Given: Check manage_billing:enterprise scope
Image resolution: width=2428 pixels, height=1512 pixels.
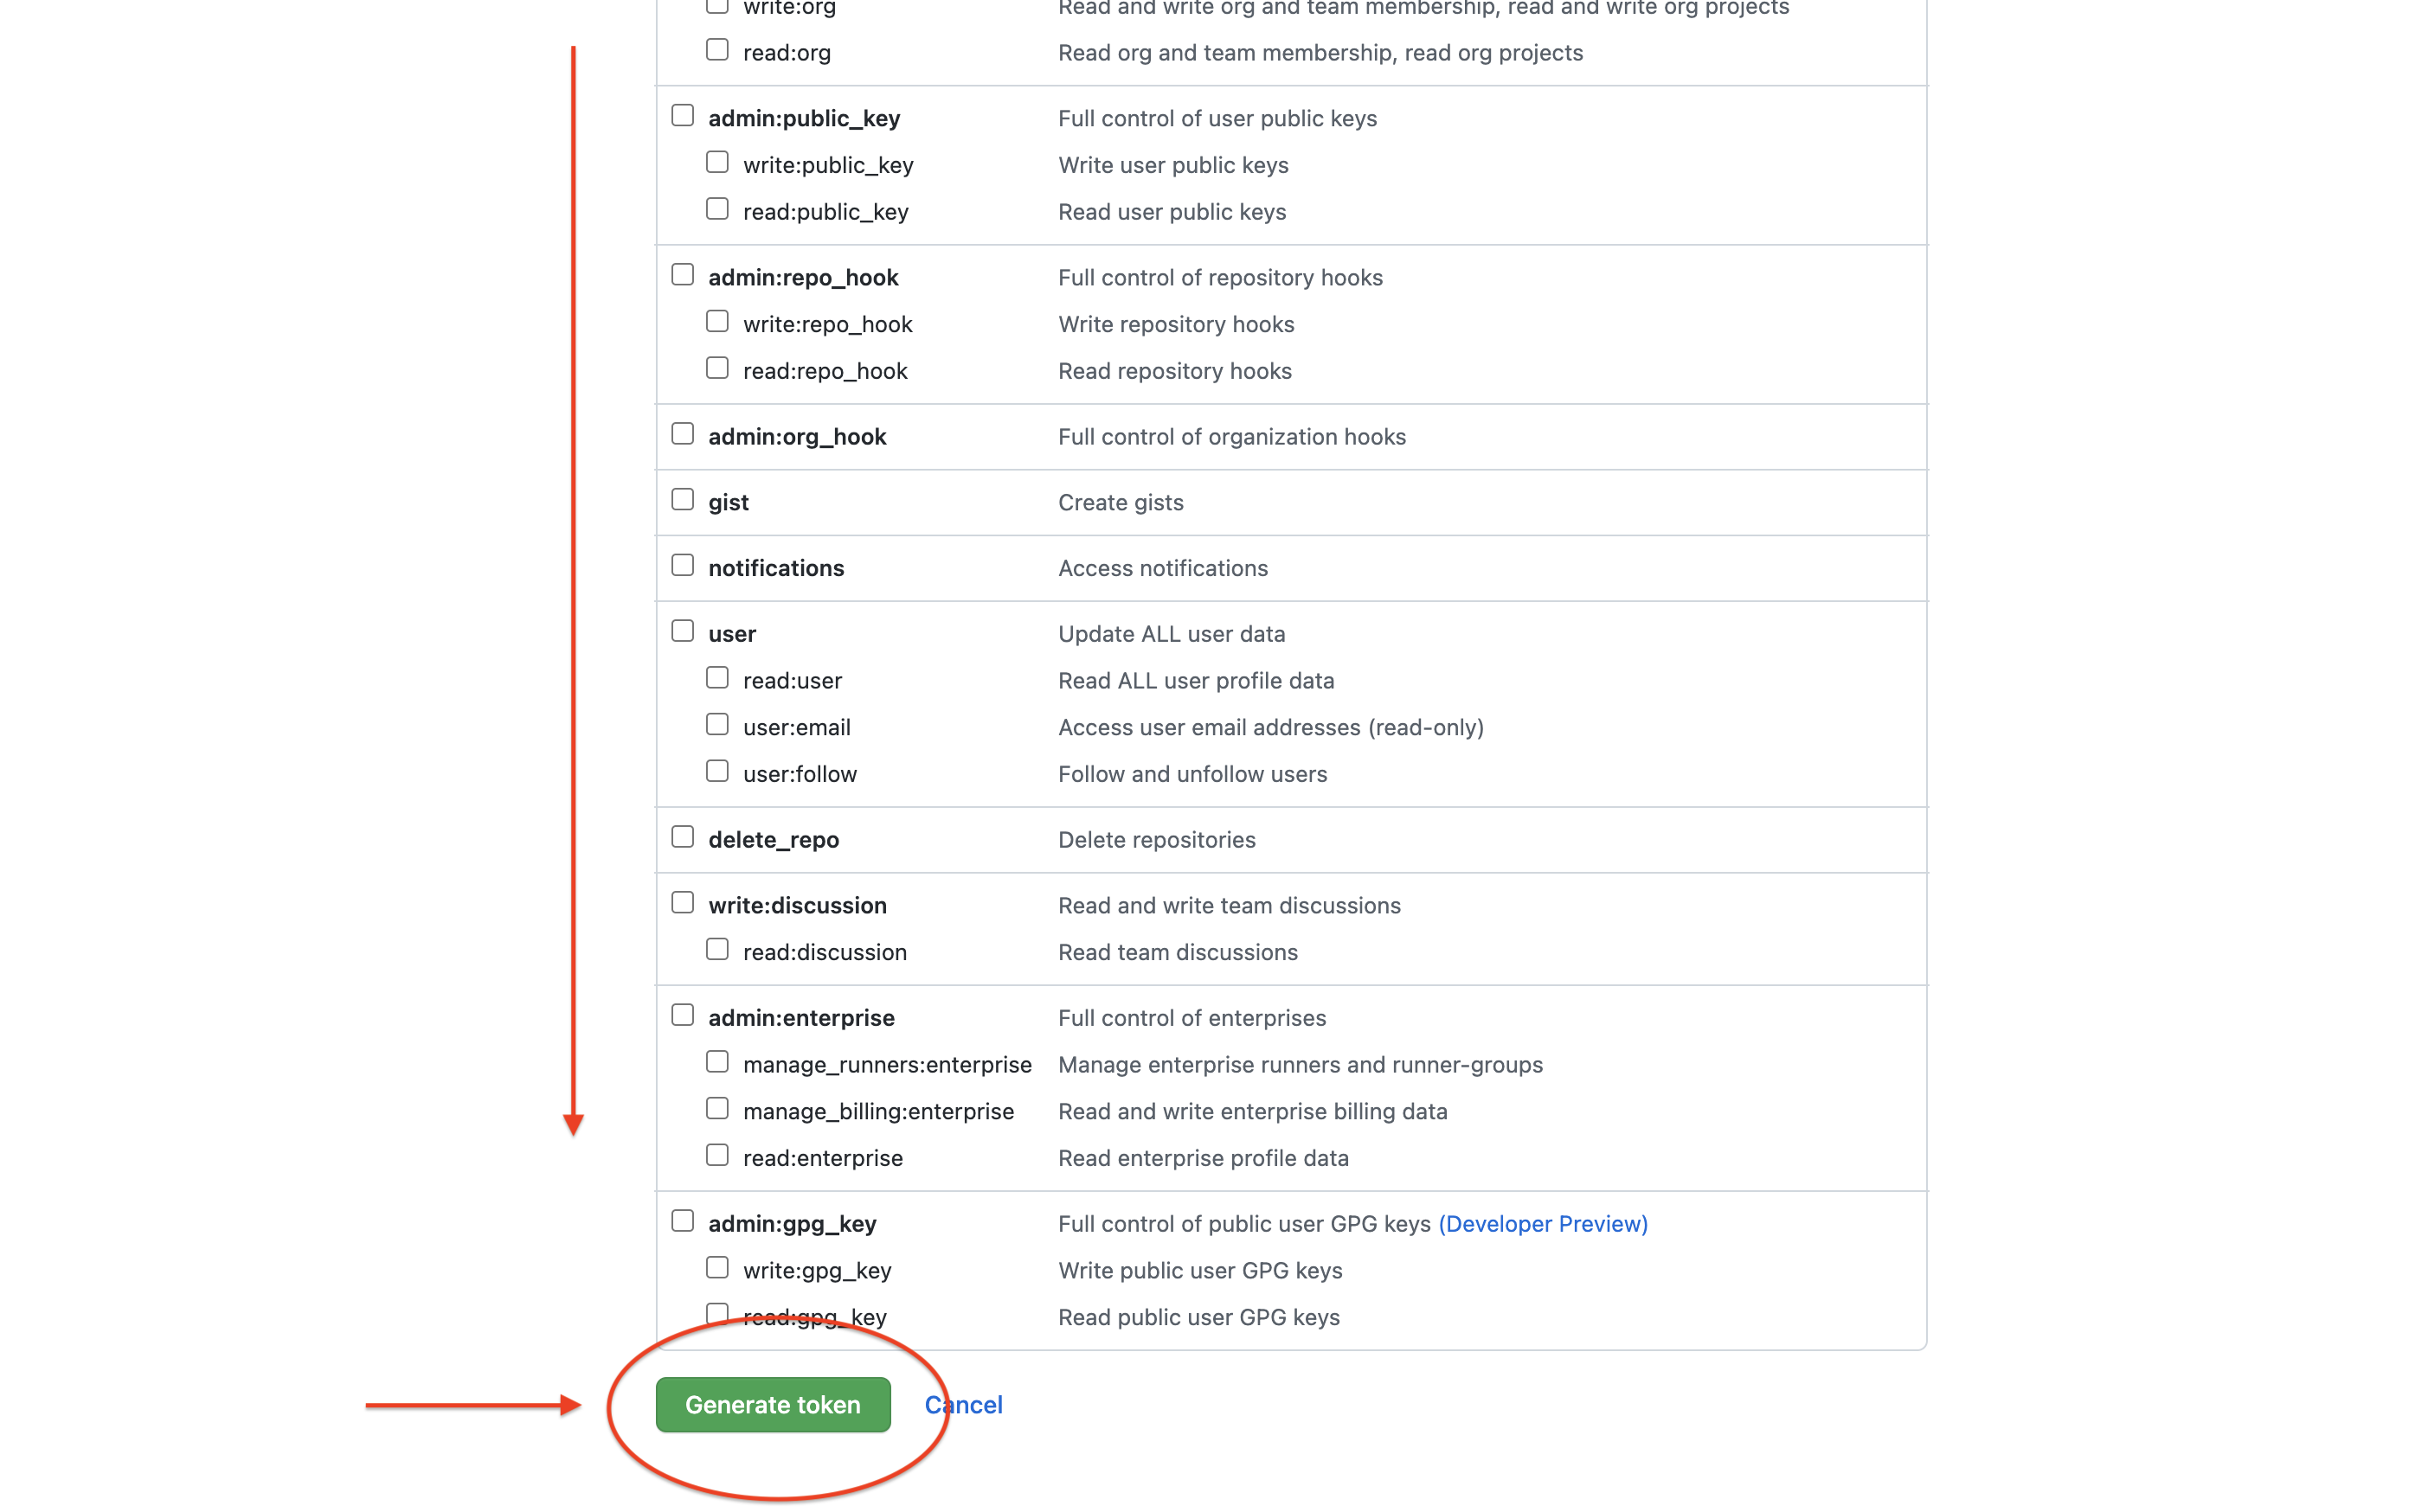Looking at the screenshot, I should [716, 1107].
